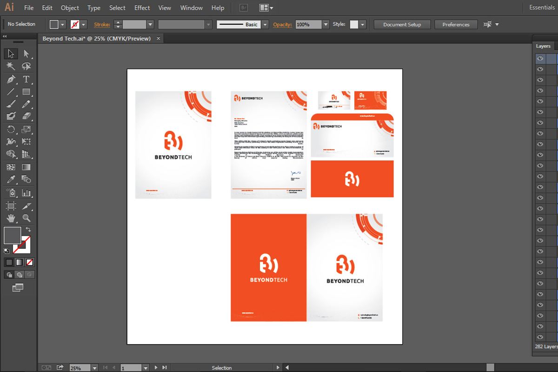
Task: Set paint mode to Gradient
Action: click(19, 262)
